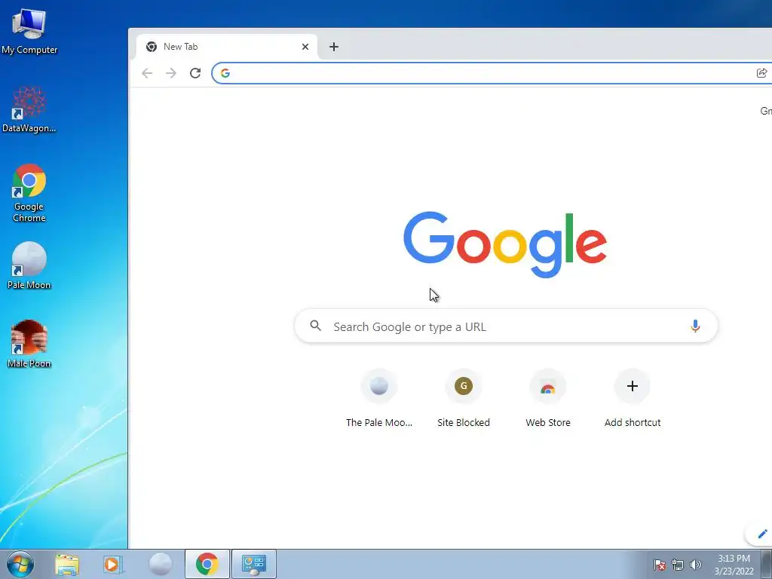Click the share page icon in address bar
772x579 pixels.
(x=761, y=73)
